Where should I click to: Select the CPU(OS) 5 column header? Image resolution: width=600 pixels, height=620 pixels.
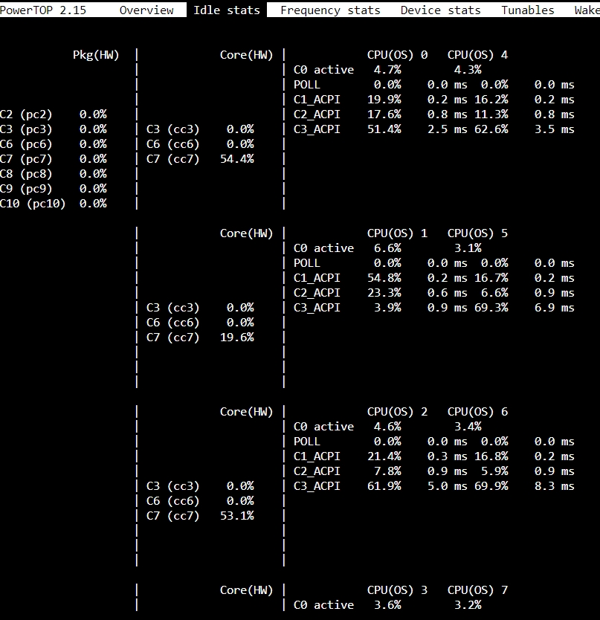(477, 233)
